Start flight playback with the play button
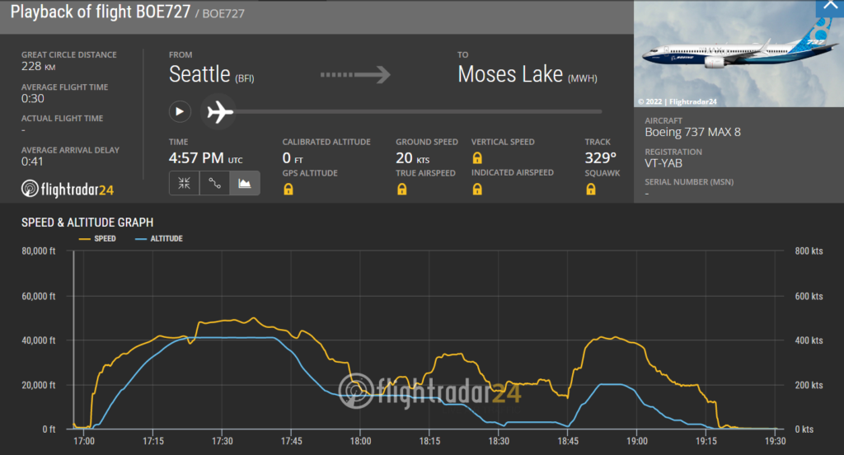844x455 pixels. (180, 112)
